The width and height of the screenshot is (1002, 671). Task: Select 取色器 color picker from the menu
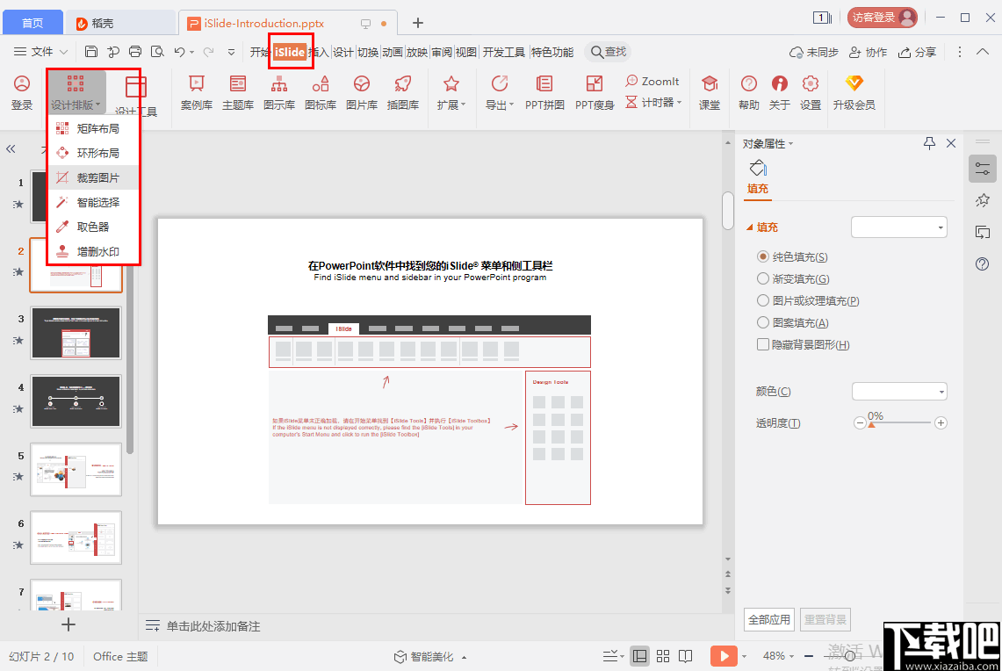(x=91, y=226)
